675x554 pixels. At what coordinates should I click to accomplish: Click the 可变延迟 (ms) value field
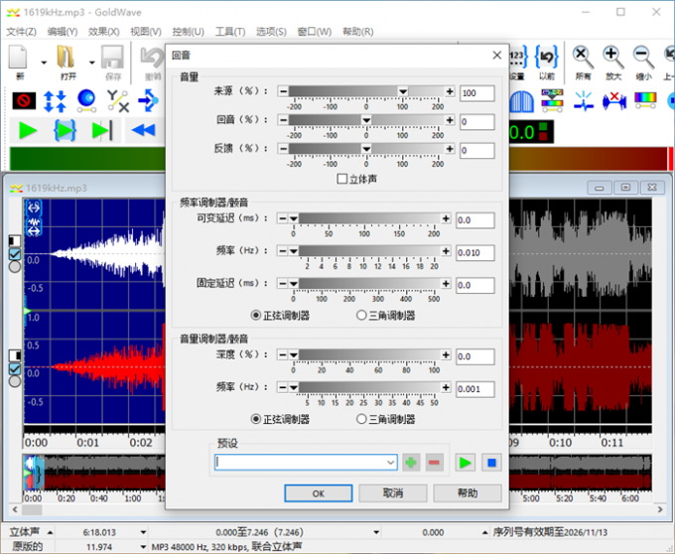475,220
